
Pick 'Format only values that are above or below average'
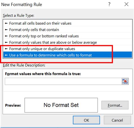[x=68, y=42]
